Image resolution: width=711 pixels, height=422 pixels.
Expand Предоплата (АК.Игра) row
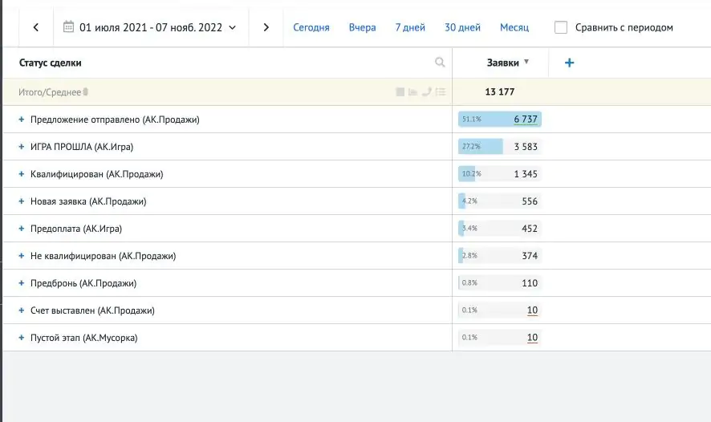coord(21,229)
